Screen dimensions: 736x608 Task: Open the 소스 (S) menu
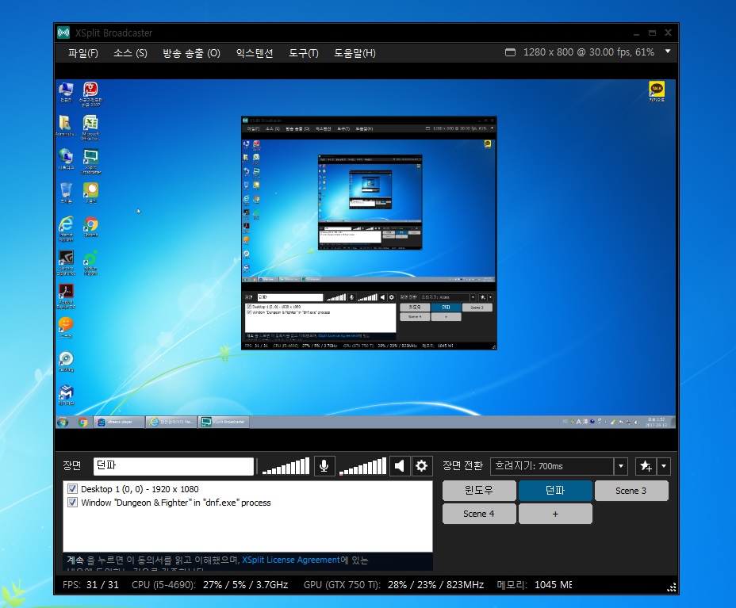[131, 53]
